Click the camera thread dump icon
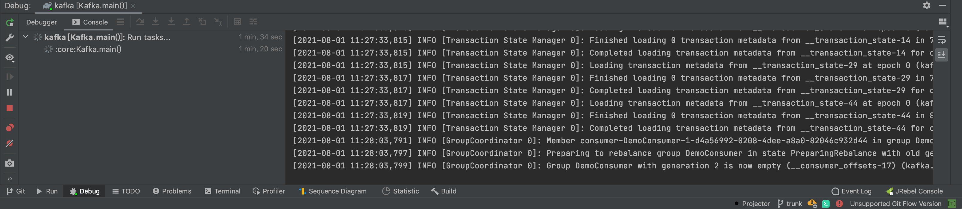962x209 pixels. [x=10, y=163]
